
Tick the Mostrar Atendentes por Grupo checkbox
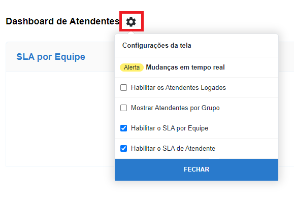tap(123, 108)
